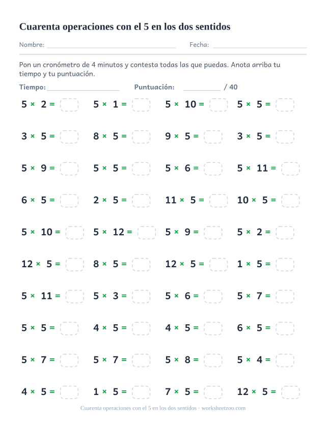Select the answer box for 11 × 5
The image size is (326, 422).
[x=219, y=201]
